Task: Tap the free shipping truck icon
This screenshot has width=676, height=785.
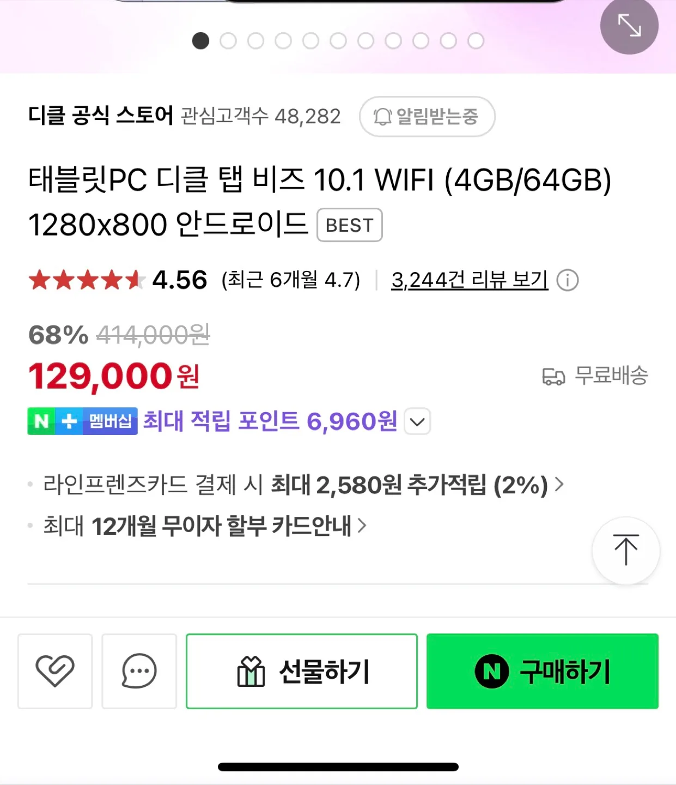Action: 553,376
